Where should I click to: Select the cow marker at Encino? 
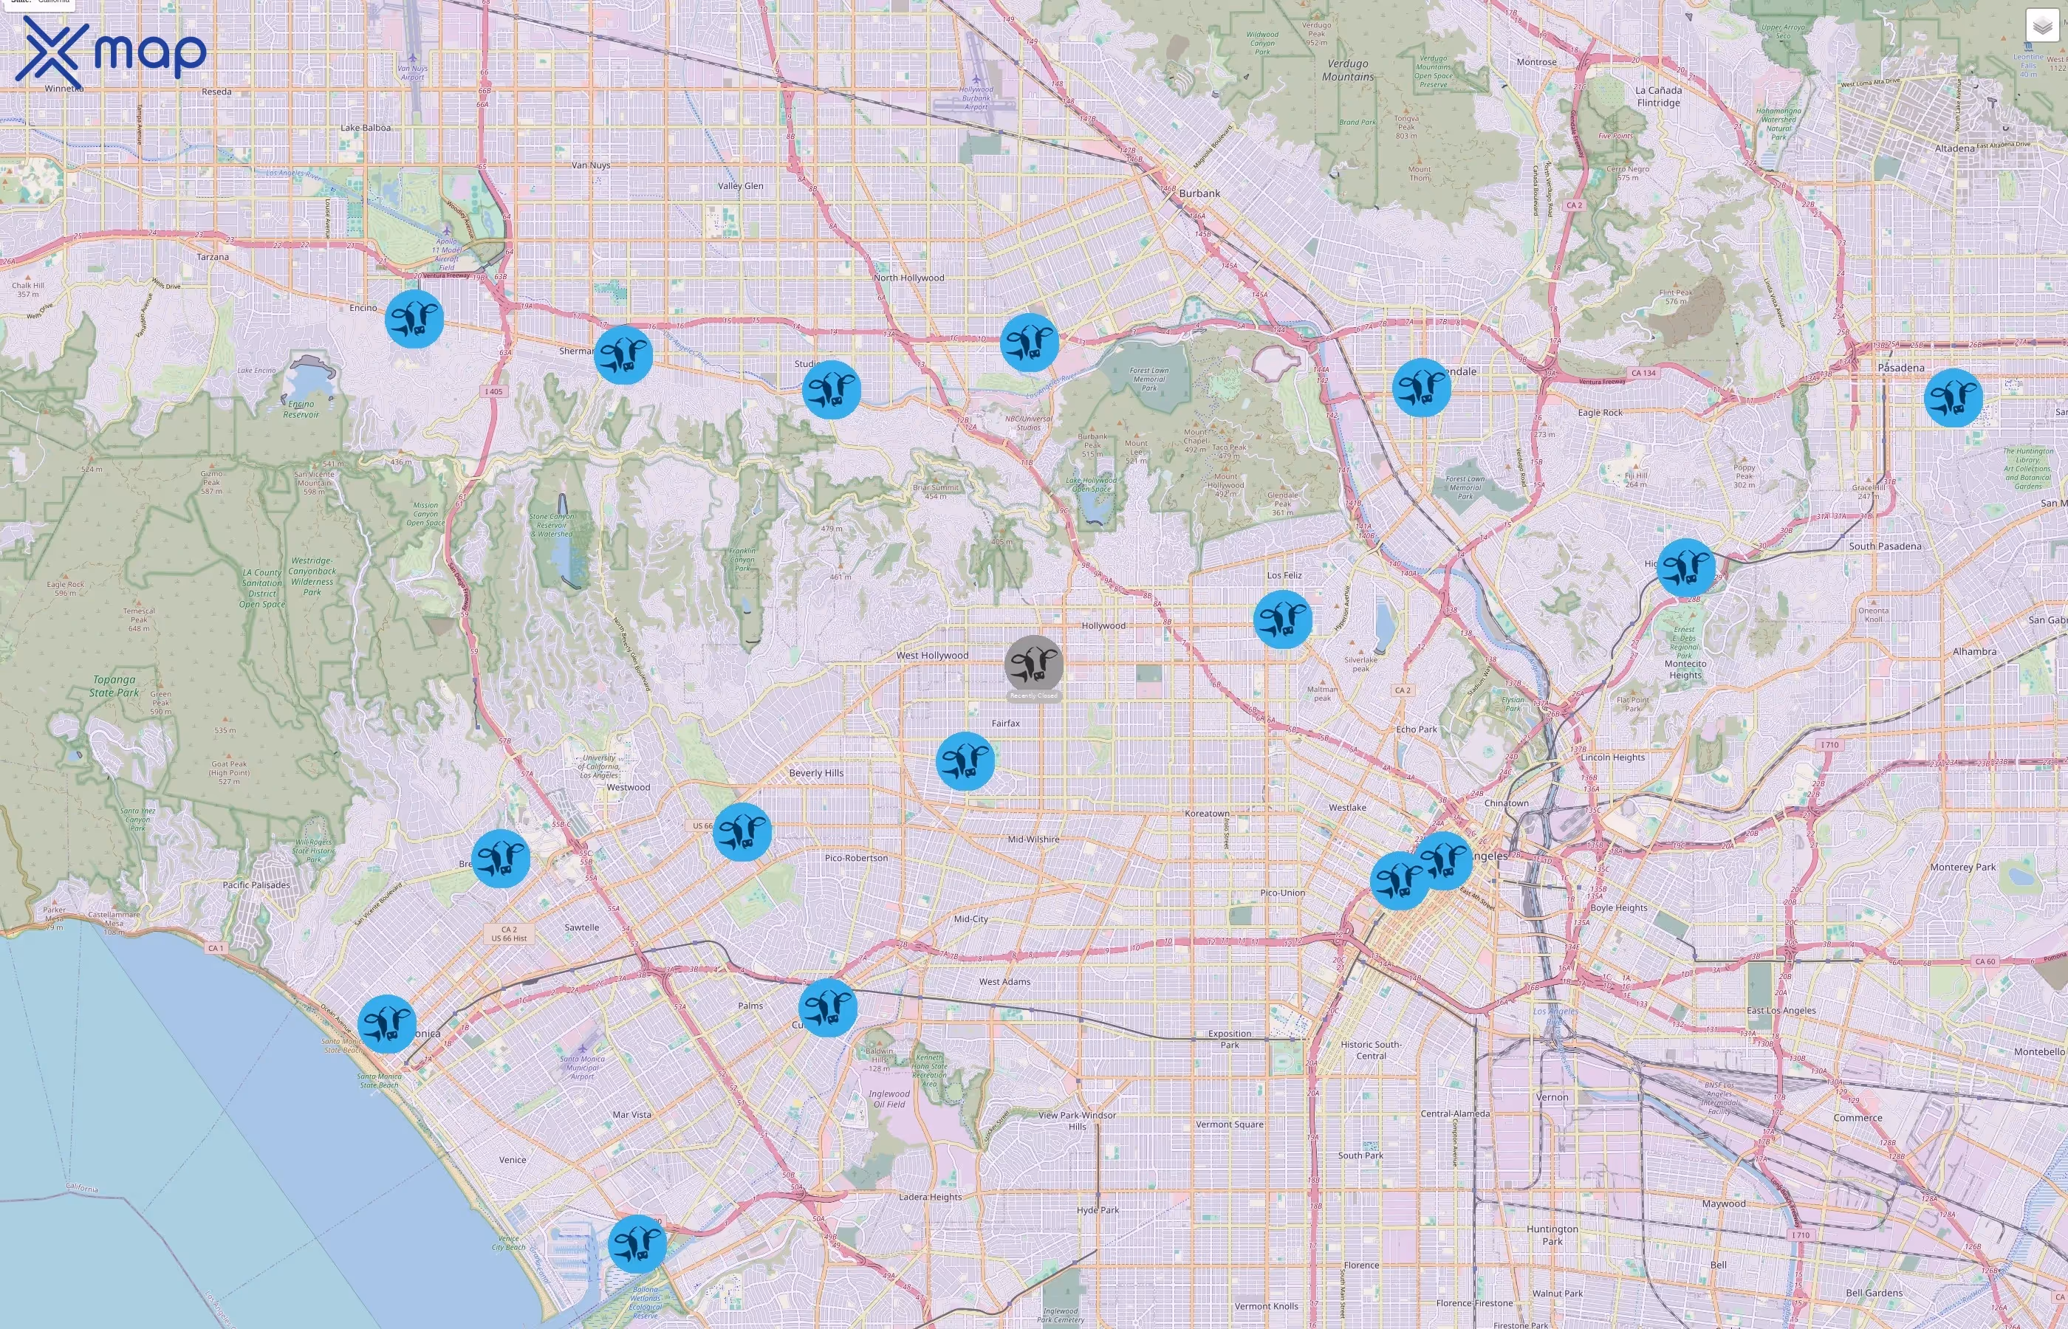414,319
